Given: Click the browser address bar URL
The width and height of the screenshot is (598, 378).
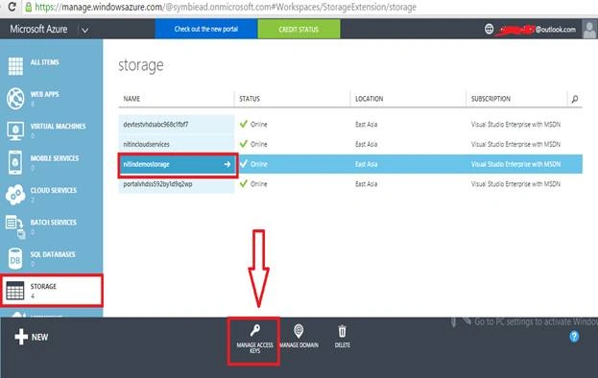Looking at the screenshot, I should (x=226, y=7).
